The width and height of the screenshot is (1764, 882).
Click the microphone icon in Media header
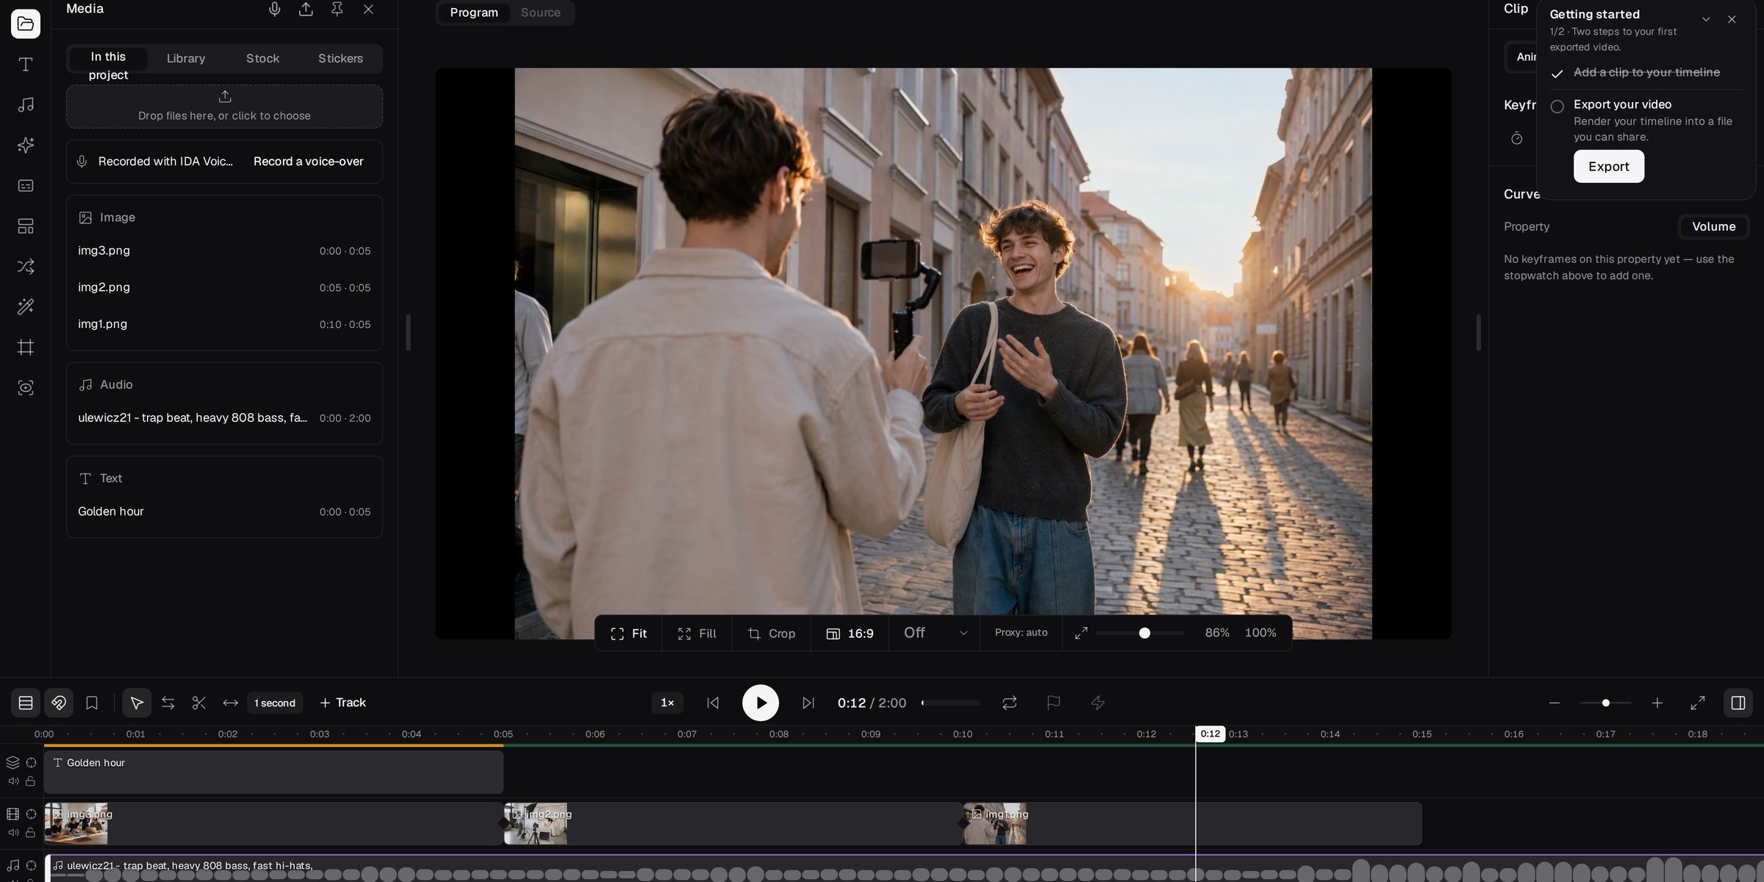(275, 9)
